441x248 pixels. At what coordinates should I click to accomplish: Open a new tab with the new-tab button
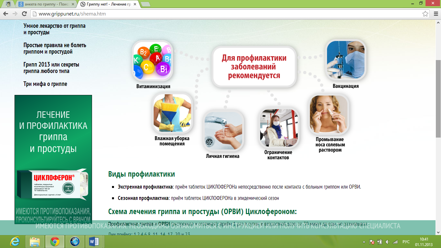click(146, 4)
